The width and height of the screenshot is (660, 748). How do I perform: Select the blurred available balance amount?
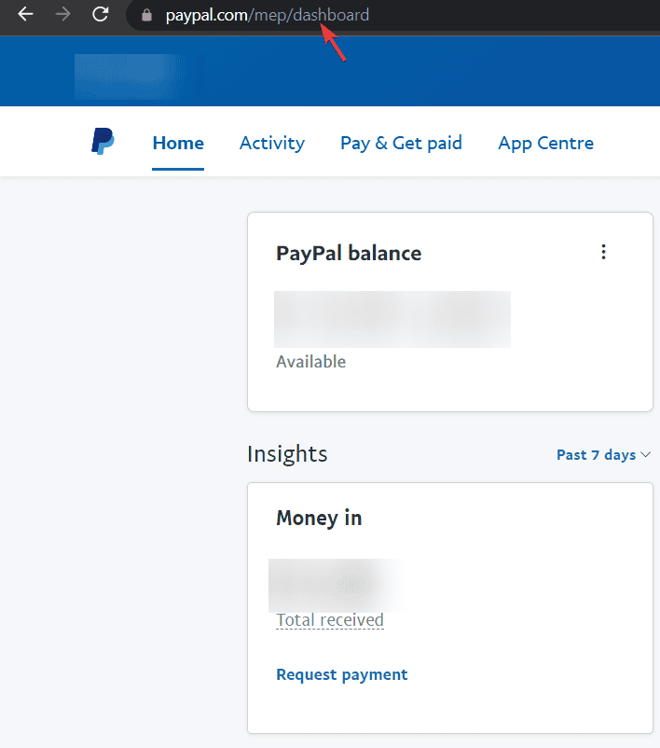pyautogui.click(x=392, y=319)
